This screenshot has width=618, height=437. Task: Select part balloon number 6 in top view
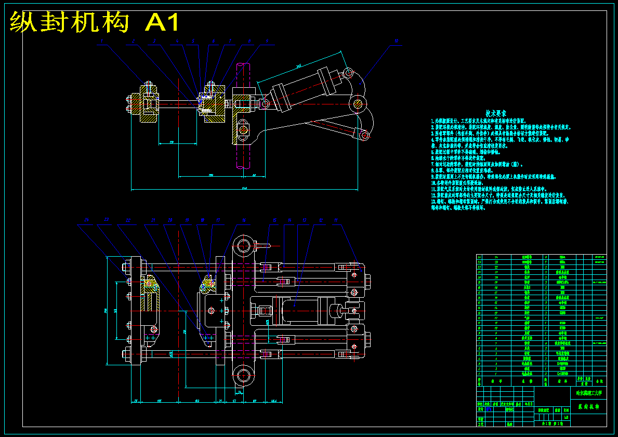coord(213,41)
